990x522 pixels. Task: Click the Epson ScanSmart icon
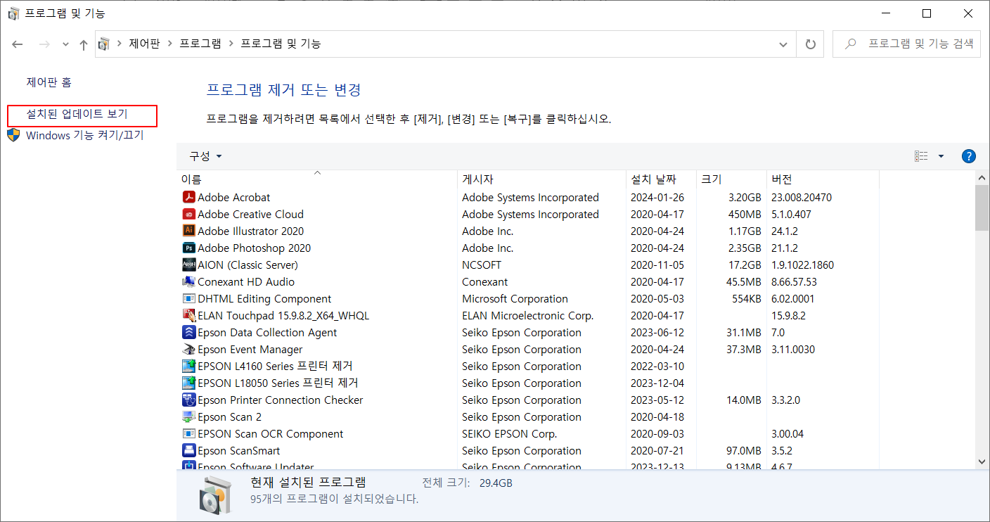point(188,451)
